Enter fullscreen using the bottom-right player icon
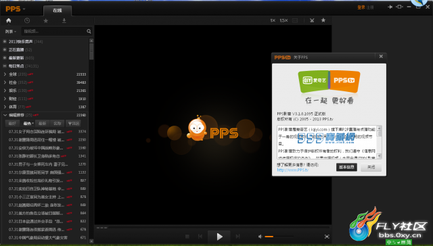The width and height of the screenshot is (433, 246). tap(327, 237)
